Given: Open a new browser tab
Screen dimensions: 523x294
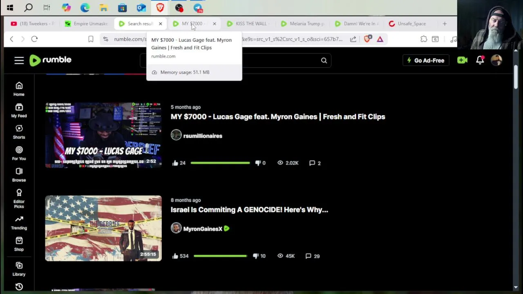Looking at the screenshot, I should tap(445, 24).
